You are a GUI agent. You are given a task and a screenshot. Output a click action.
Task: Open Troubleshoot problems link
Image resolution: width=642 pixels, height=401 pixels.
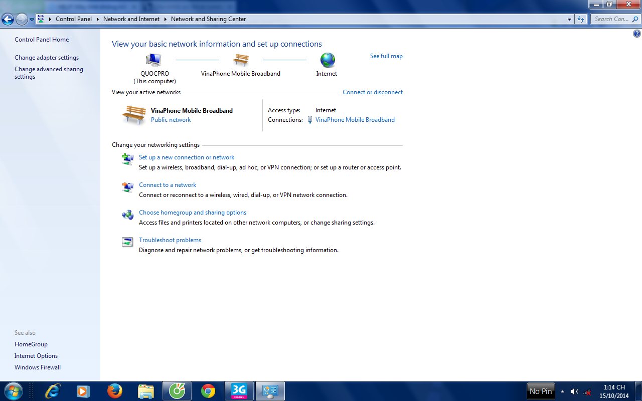(x=170, y=240)
